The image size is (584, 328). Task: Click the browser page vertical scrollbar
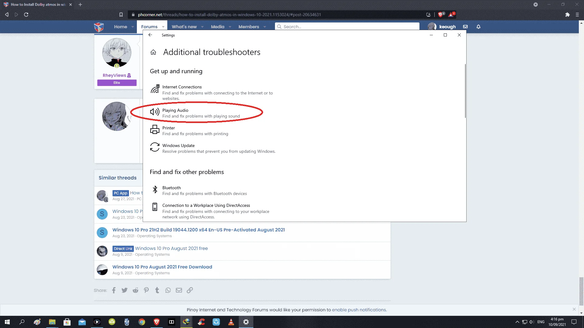(581, 291)
